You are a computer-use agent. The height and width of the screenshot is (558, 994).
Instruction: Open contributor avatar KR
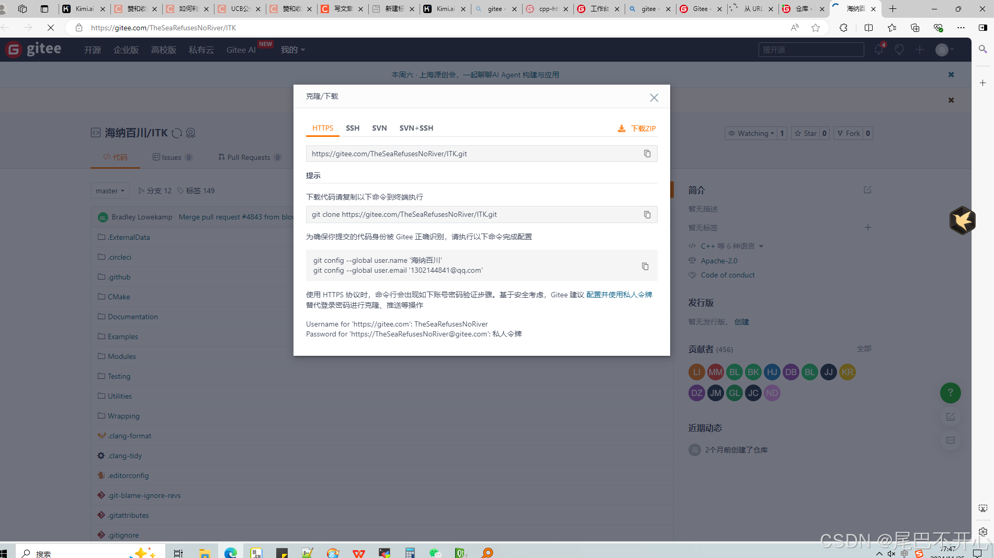pos(848,372)
